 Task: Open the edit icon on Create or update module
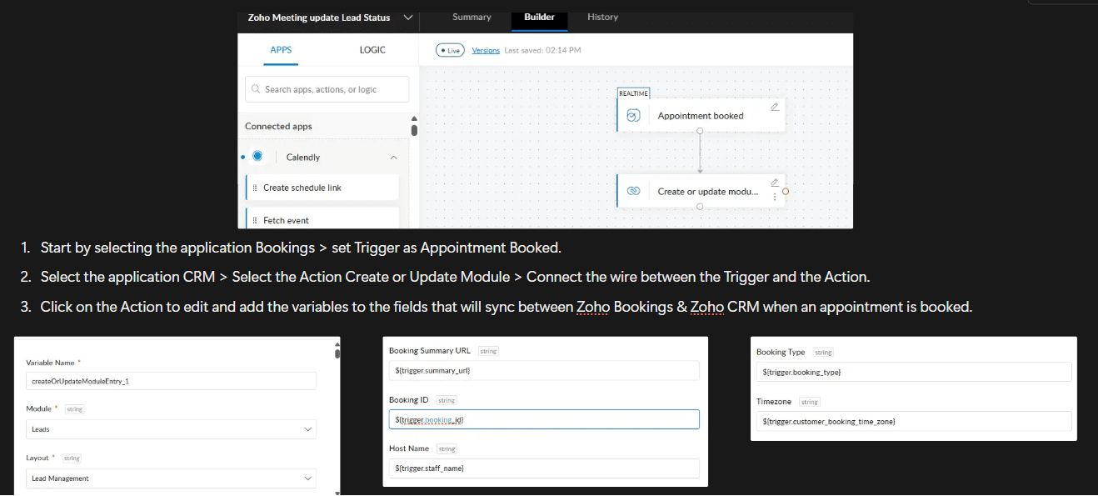(x=774, y=182)
